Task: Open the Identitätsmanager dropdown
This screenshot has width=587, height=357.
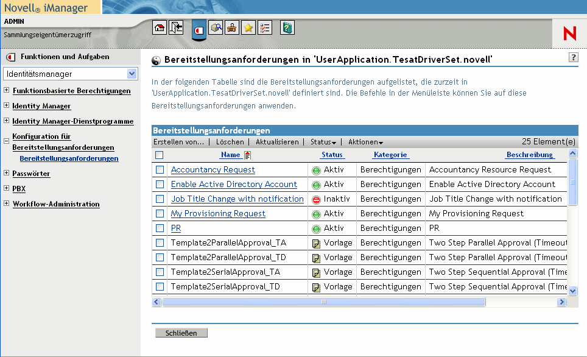Action: pyautogui.click(x=132, y=74)
